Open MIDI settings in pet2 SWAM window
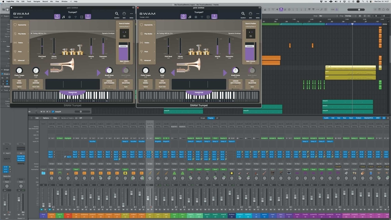The width and height of the screenshot is (391, 220). tap(124, 15)
